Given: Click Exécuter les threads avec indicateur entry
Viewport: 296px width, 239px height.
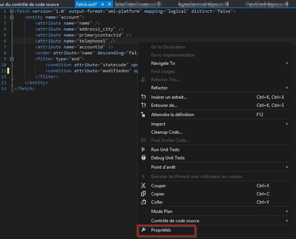Looking at the screenshot, I should [x=214, y=176].
